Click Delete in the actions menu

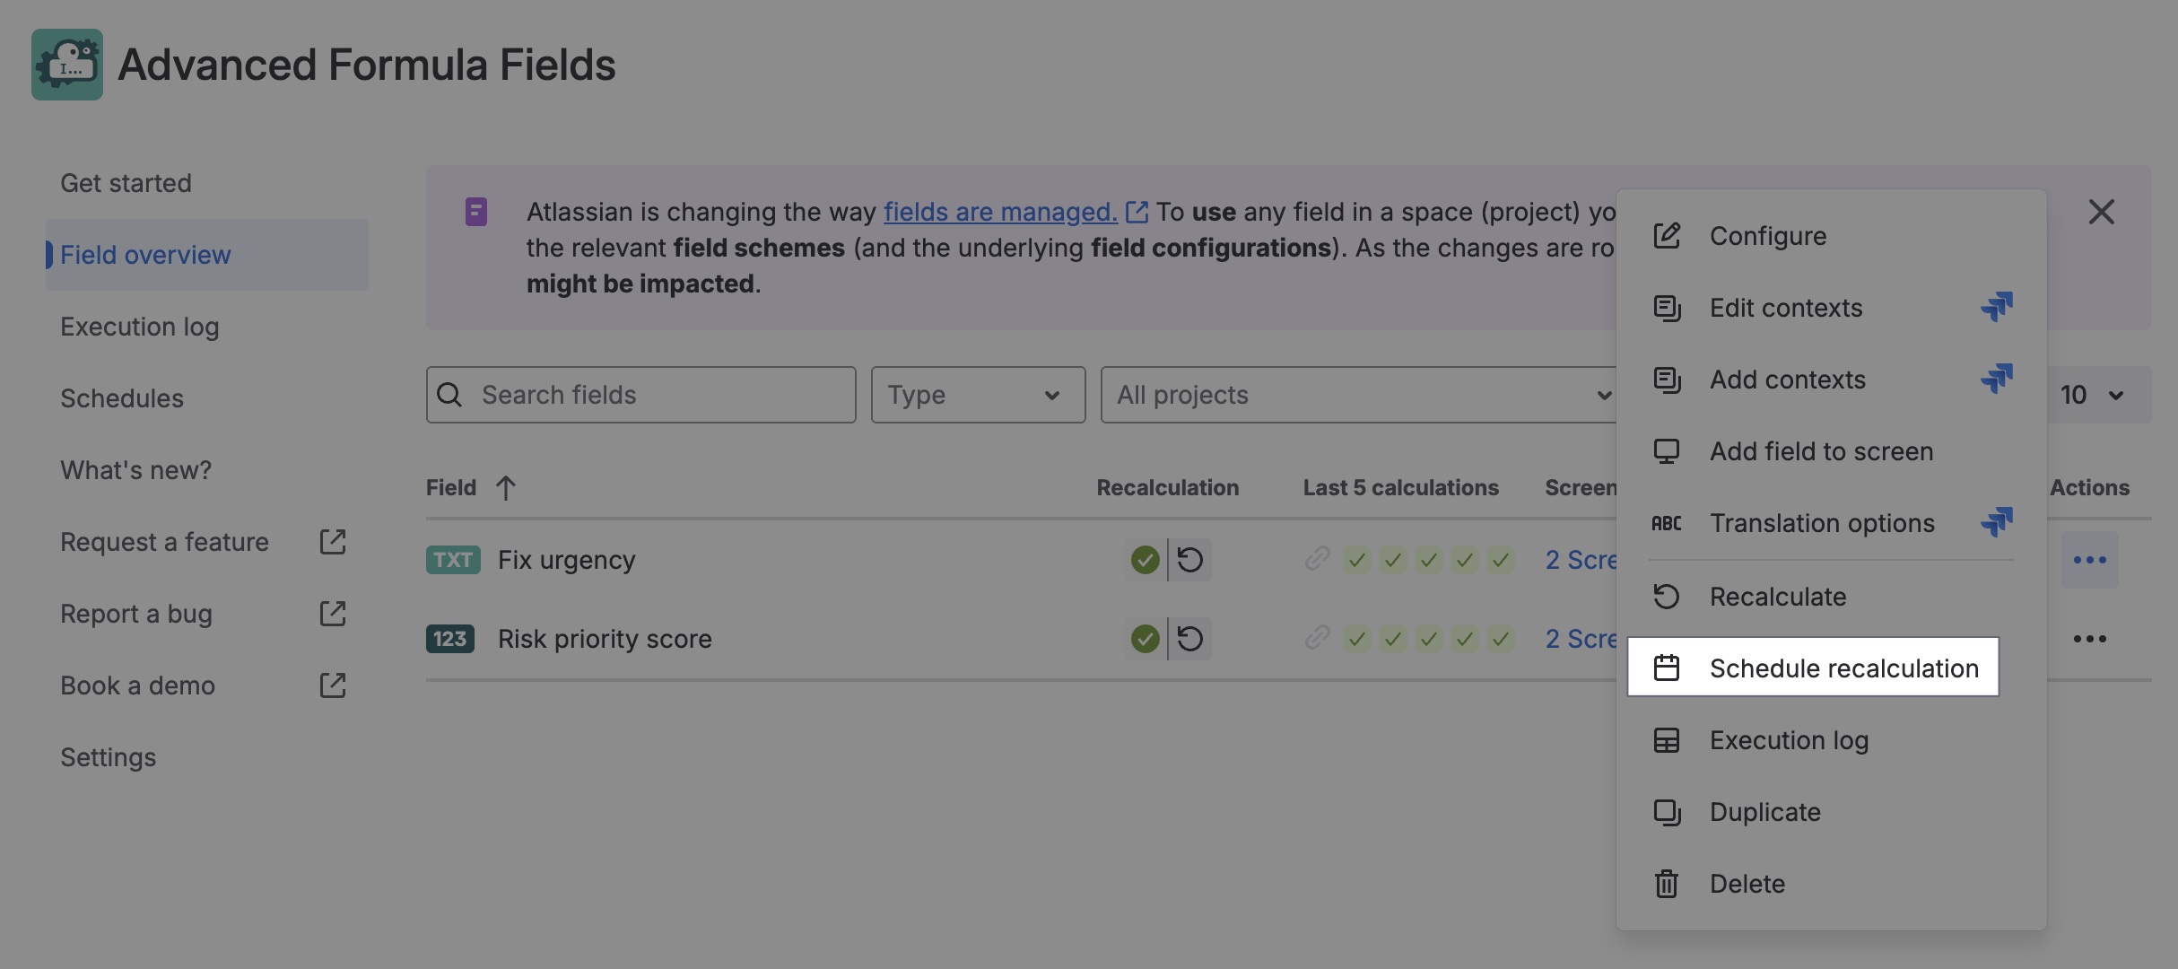tap(1832, 884)
